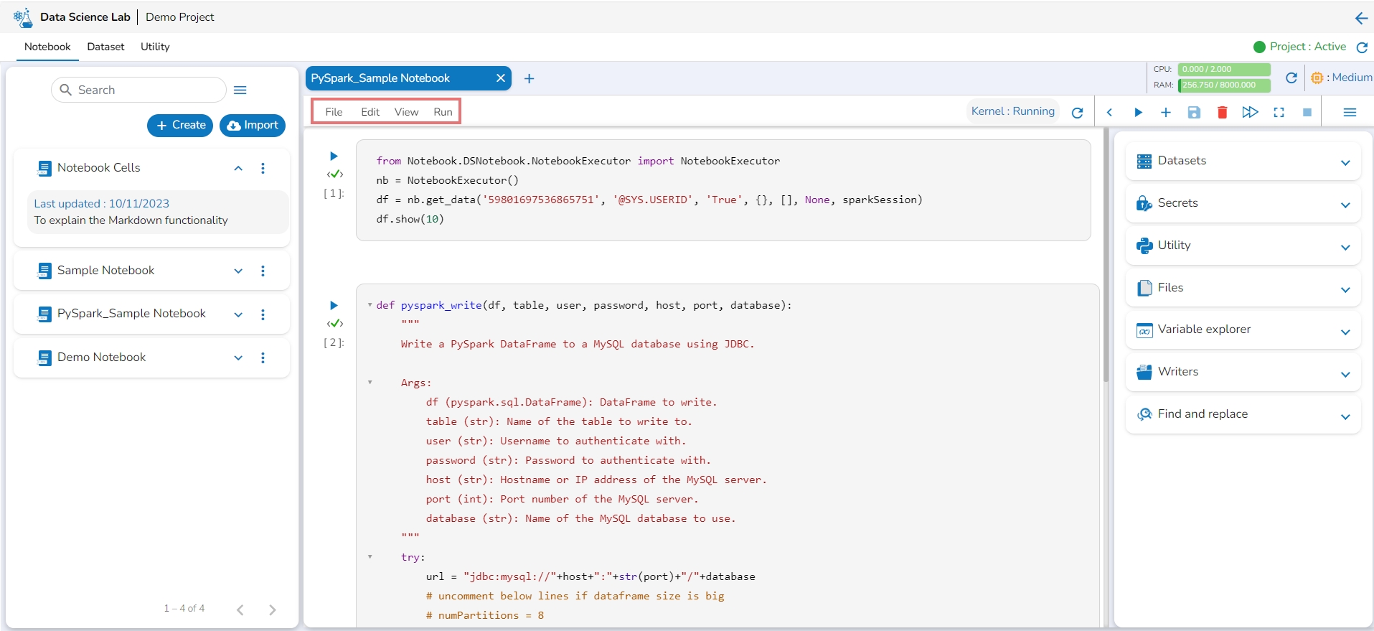Click the run all cells icon
Viewport: 1374px width, 631px height.
[x=1250, y=112]
